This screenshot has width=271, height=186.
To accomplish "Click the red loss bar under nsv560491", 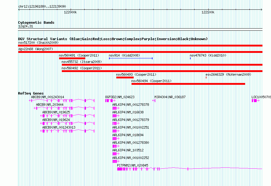I will [72, 58].
